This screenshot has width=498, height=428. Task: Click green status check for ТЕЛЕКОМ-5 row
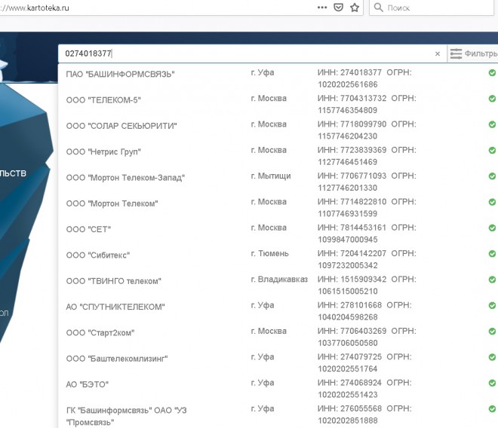(492, 99)
